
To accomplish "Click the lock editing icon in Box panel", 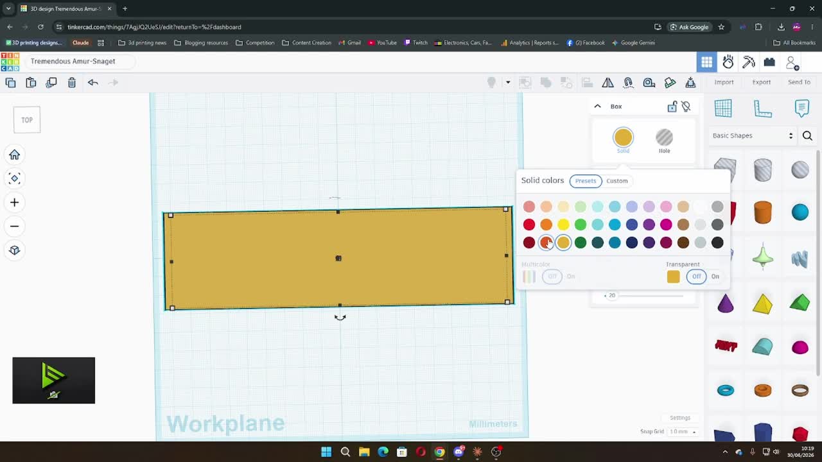I will coord(672,107).
